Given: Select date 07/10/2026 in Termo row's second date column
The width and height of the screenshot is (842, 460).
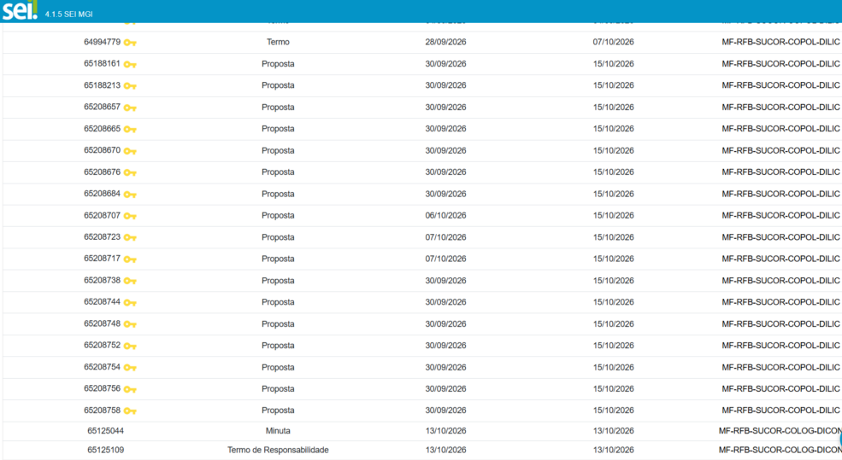Looking at the screenshot, I should [x=613, y=42].
